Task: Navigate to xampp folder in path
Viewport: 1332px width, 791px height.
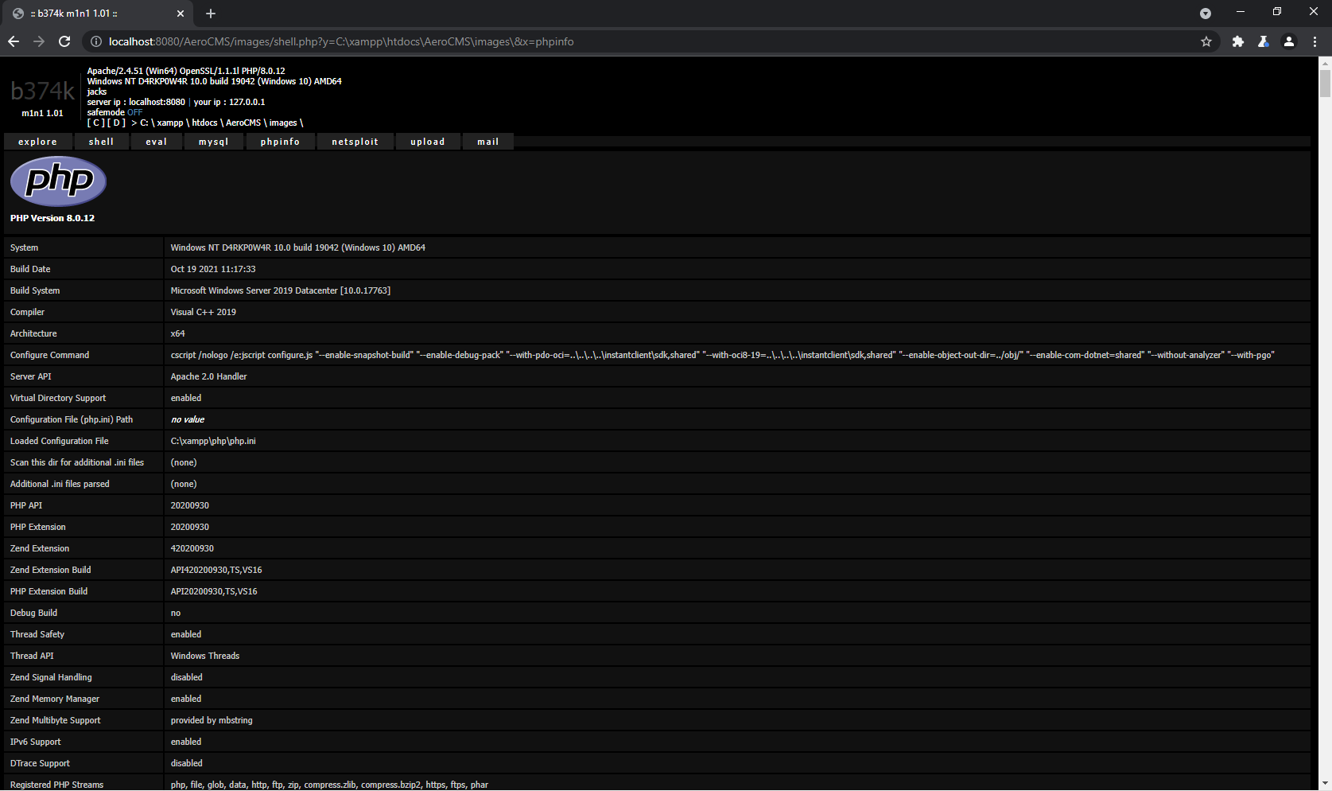Action: (170, 123)
